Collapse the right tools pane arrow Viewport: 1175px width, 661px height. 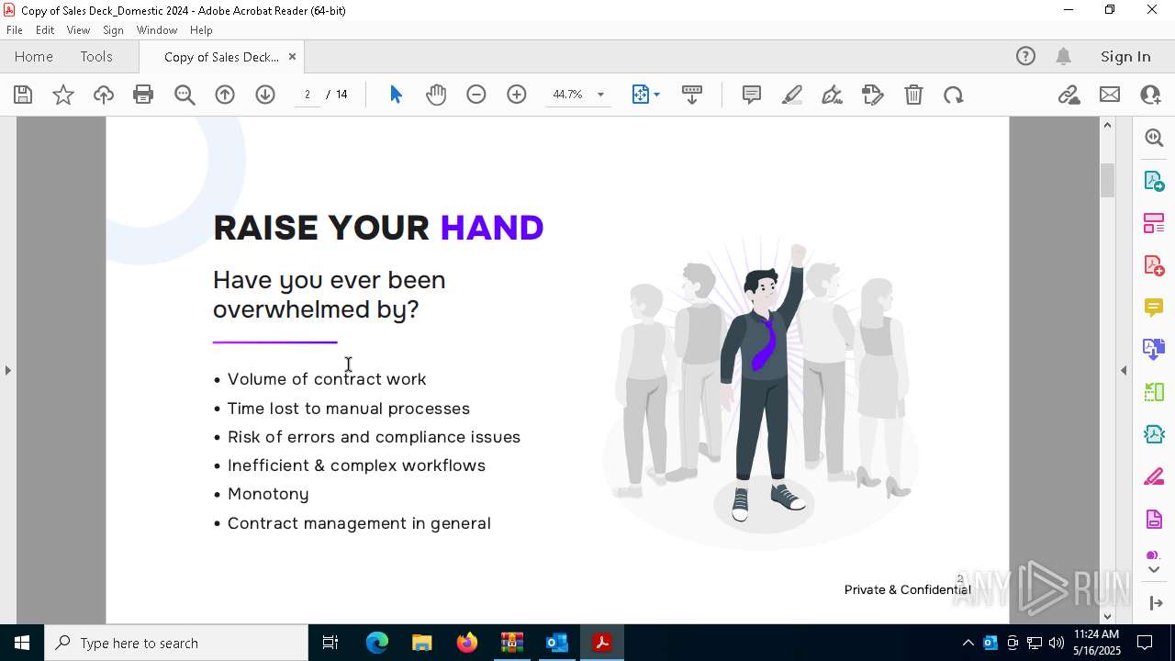(1124, 371)
